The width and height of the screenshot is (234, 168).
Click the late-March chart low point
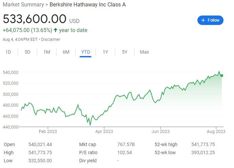pyautogui.click(x=90, y=125)
